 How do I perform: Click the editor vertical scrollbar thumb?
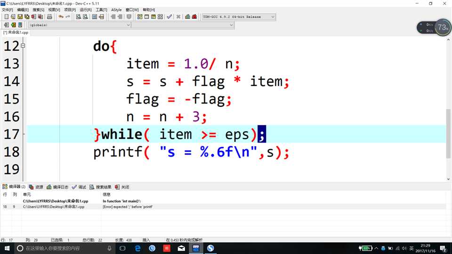pos(448,134)
